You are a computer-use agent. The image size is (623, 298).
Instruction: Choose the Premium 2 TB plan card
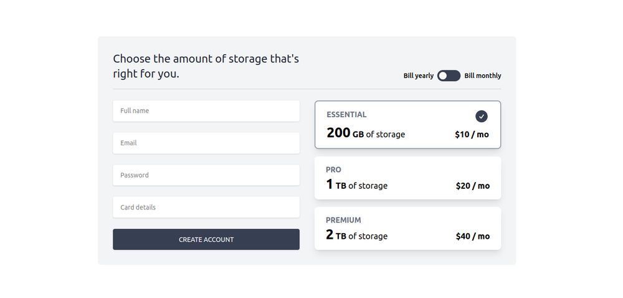tap(407, 228)
